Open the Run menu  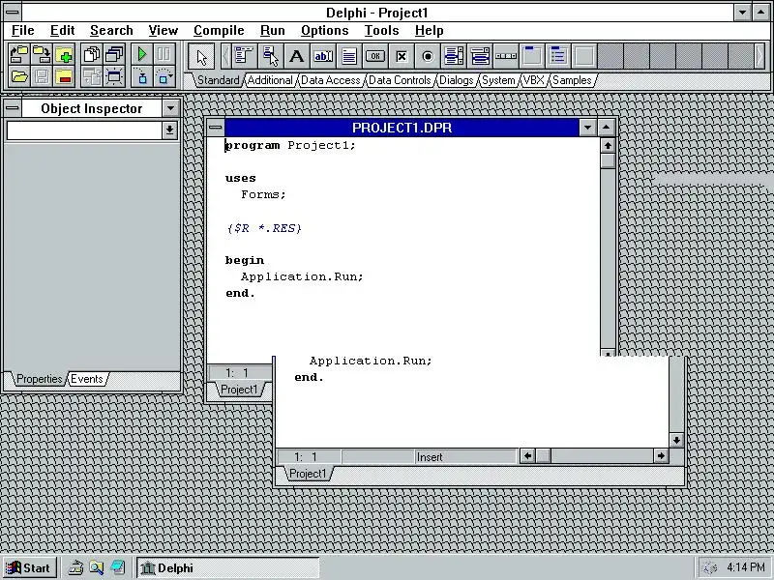click(x=273, y=31)
